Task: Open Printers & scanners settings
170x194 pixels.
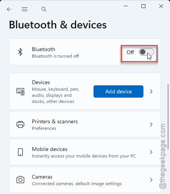Action: point(85,124)
